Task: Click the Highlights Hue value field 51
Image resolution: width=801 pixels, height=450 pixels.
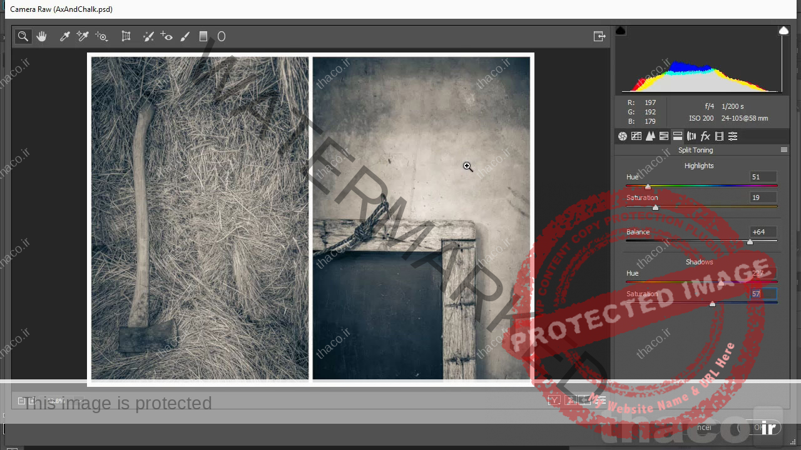Action: pos(763,177)
